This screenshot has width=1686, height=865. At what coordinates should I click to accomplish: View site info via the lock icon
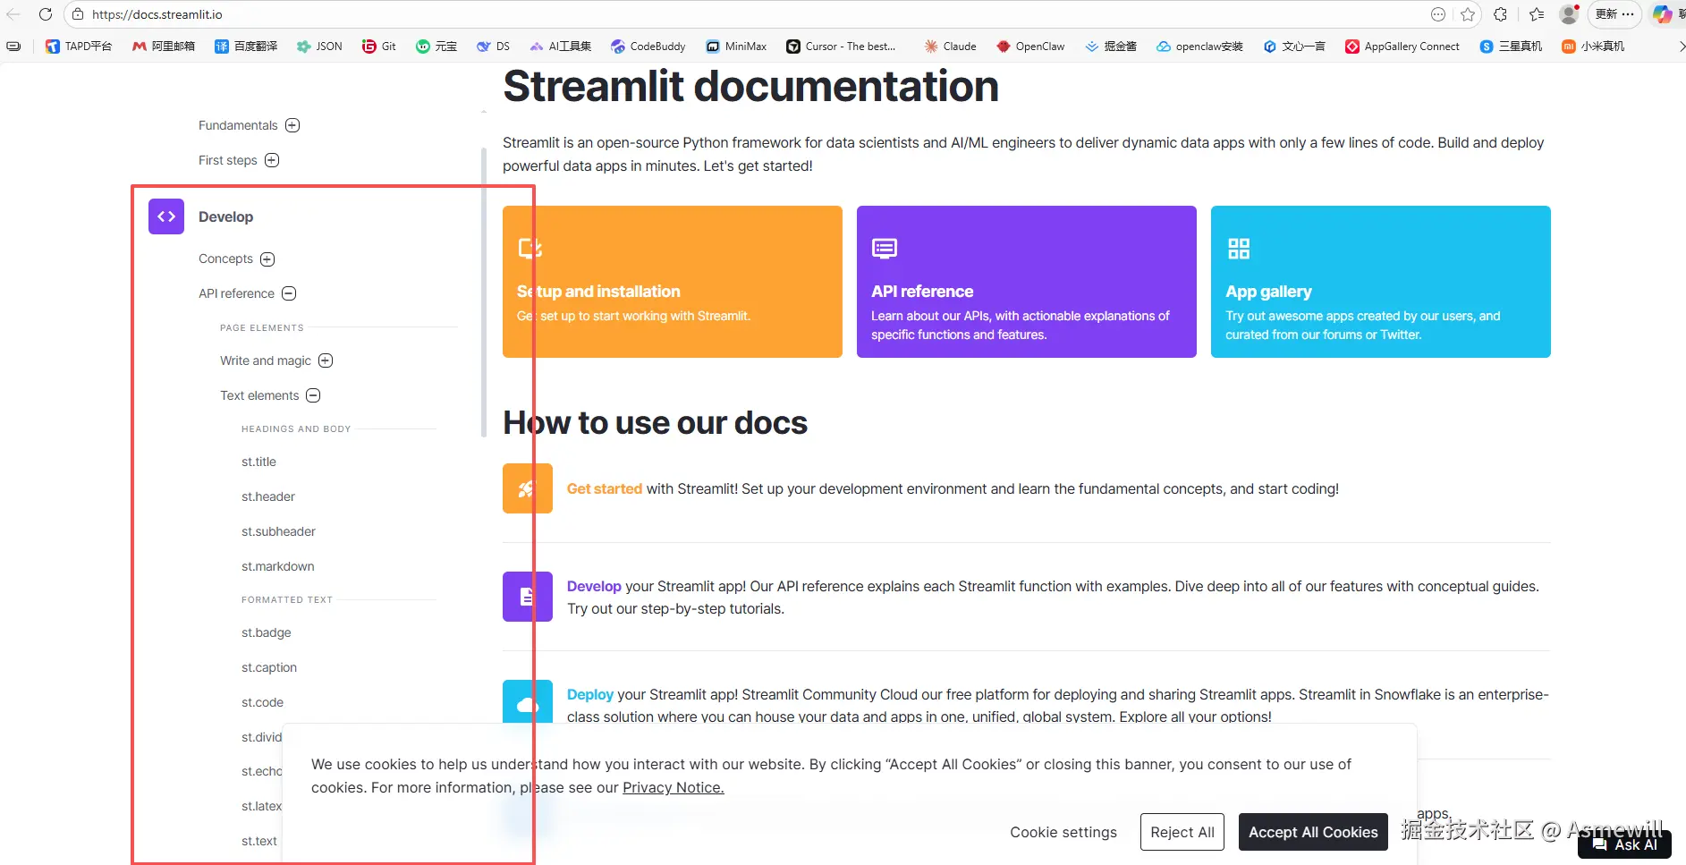coord(78,14)
